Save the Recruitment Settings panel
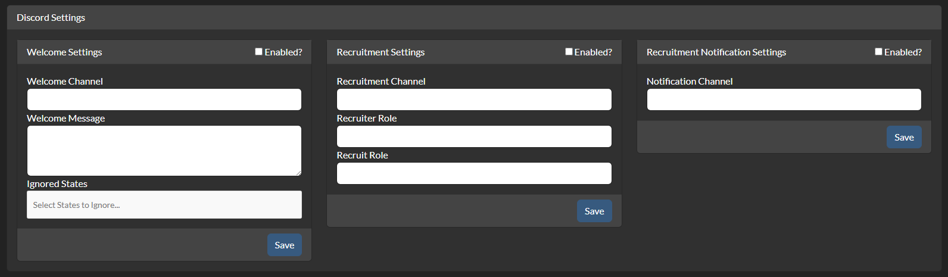 (x=594, y=211)
